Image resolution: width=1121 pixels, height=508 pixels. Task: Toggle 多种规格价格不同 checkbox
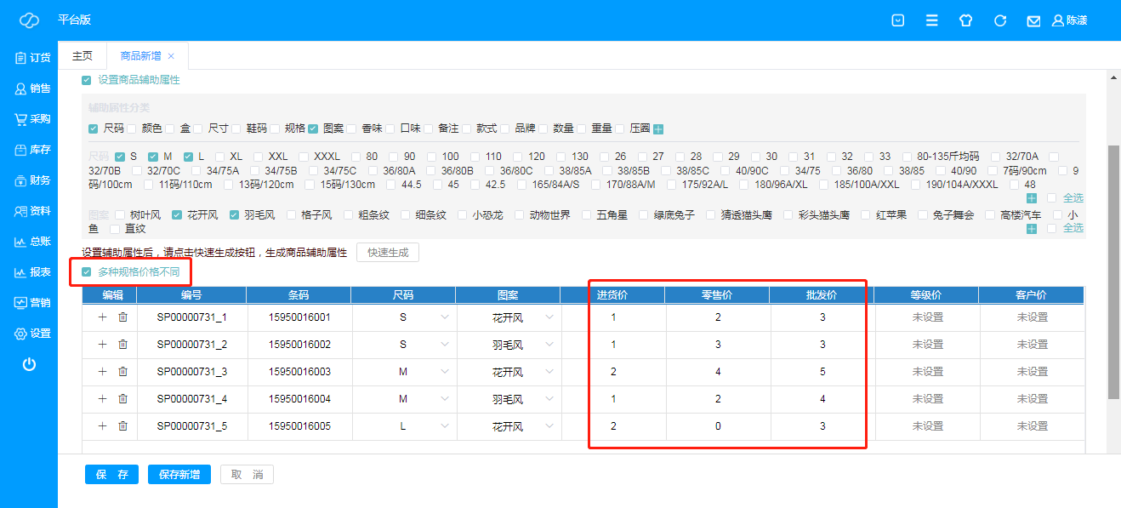[86, 272]
